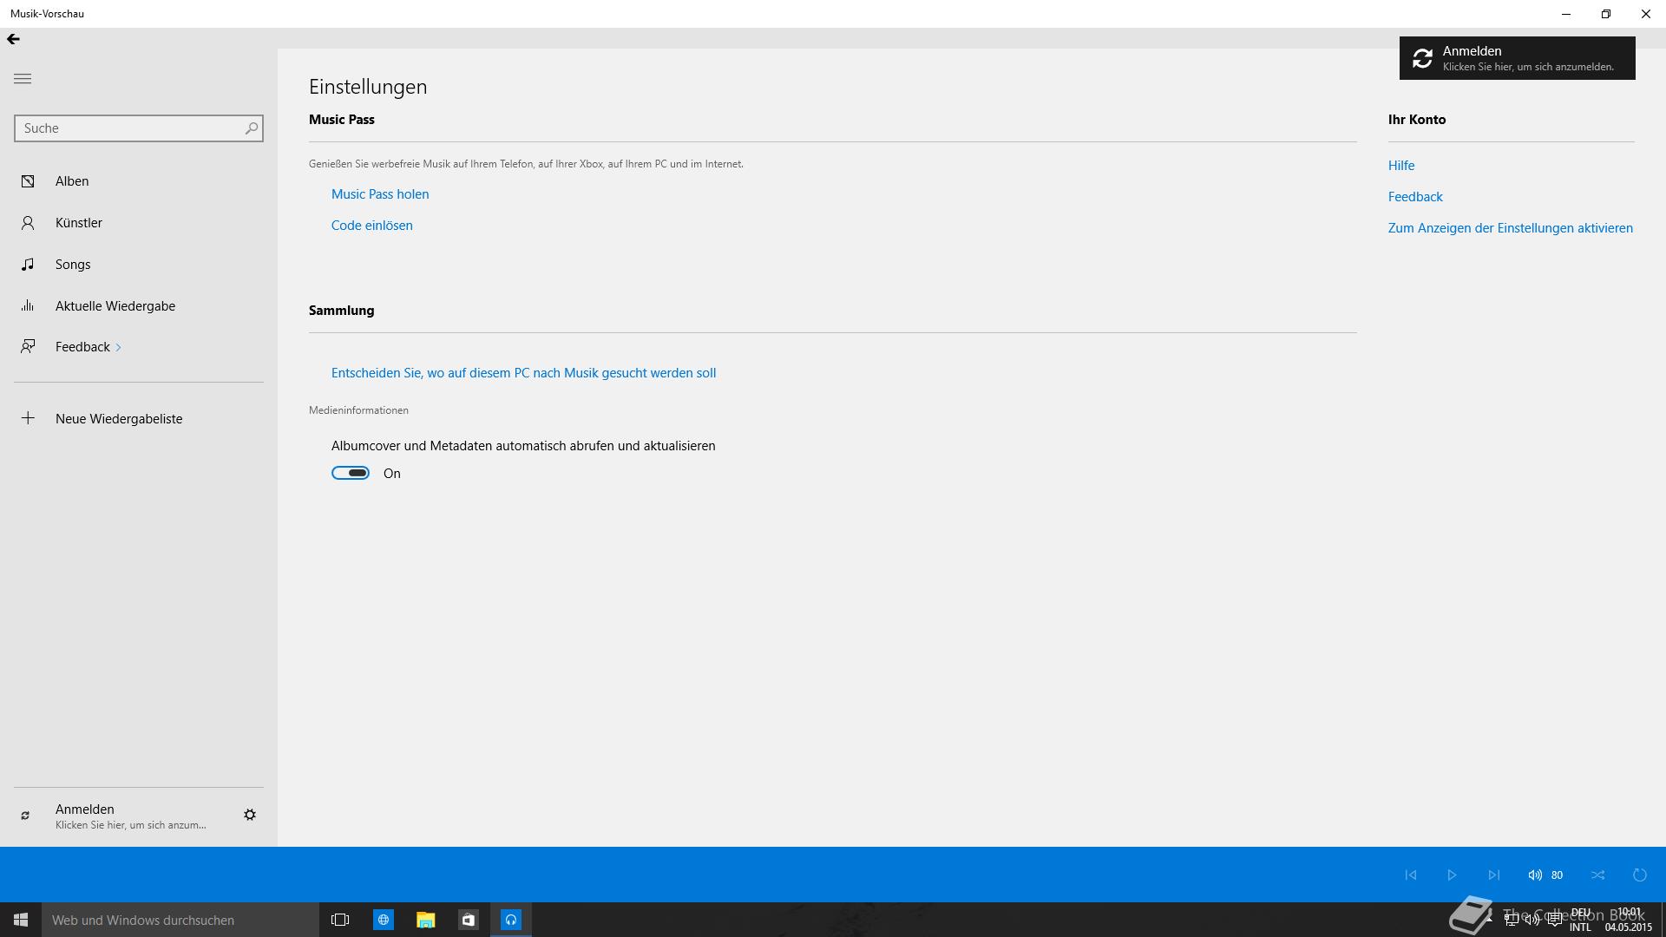This screenshot has width=1666, height=937.
Task: Open Künstler in the sidebar
Action: click(x=139, y=223)
